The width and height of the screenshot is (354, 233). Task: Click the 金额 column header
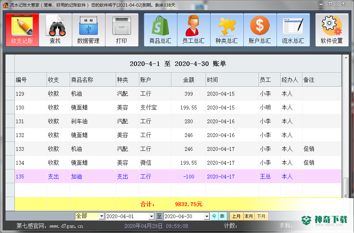[x=188, y=80]
